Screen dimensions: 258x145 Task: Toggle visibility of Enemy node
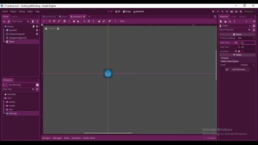click(x=37, y=27)
